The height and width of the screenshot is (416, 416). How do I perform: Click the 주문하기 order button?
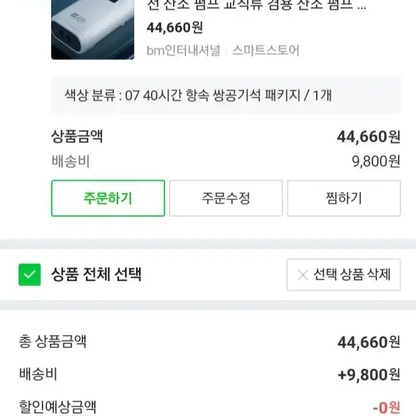108,198
